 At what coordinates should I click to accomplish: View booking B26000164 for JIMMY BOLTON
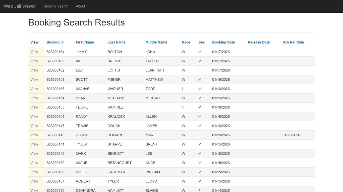click(x=34, y=52)
